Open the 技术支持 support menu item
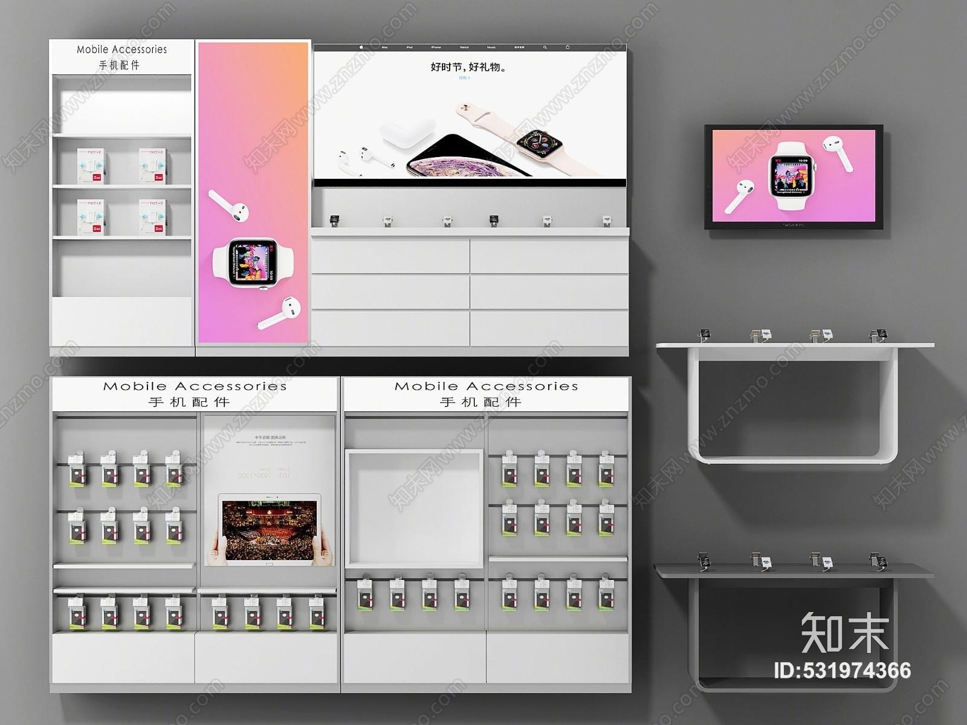This screenshot has height=725, width=967. point(519,47)
